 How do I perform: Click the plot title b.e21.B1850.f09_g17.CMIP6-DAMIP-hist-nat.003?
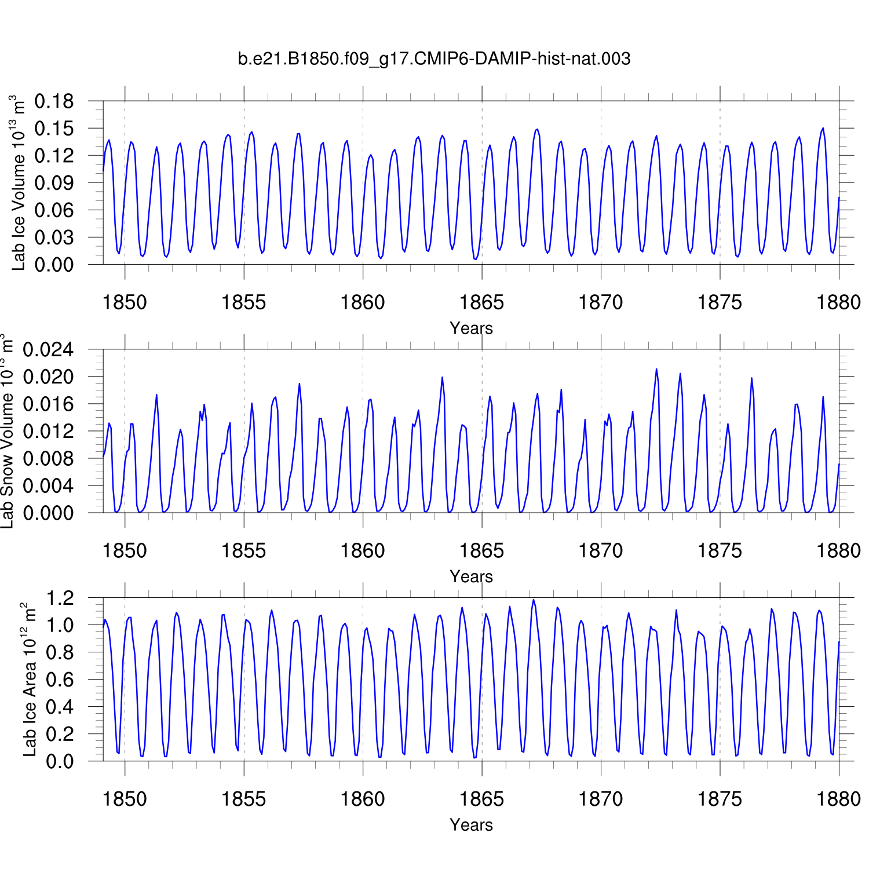coord(434,59)
